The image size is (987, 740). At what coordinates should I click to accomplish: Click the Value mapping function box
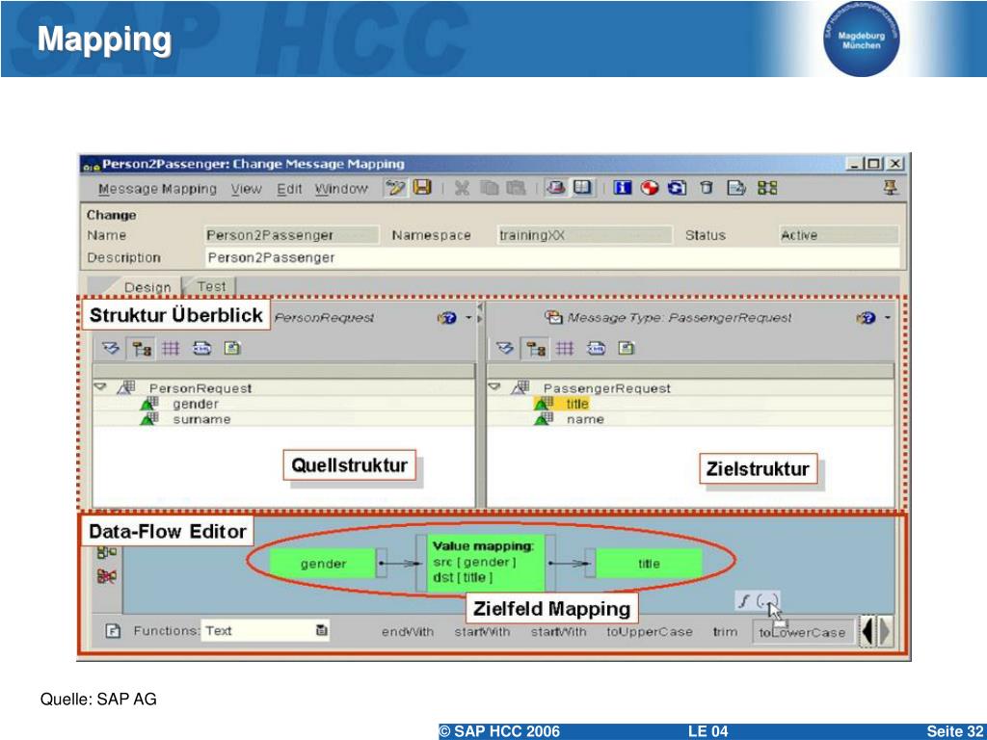tap(486, 563)
